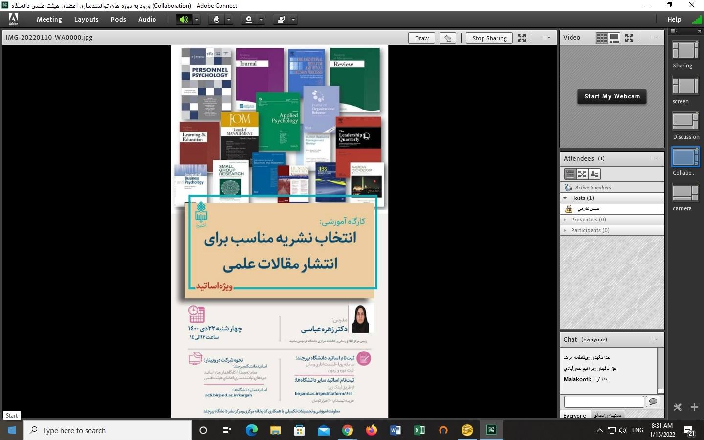Open the Layouts menu
The width and height of the screenshot is (704, 440).
tap(87, 20)
